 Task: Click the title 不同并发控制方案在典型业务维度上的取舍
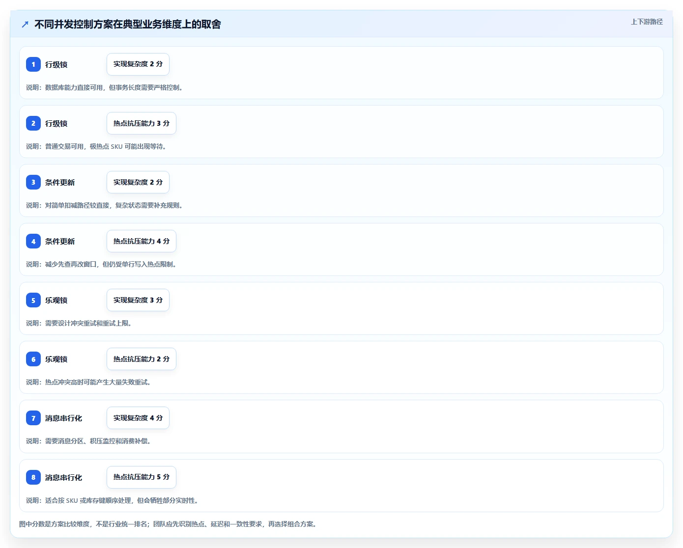[x=128, y=24]
